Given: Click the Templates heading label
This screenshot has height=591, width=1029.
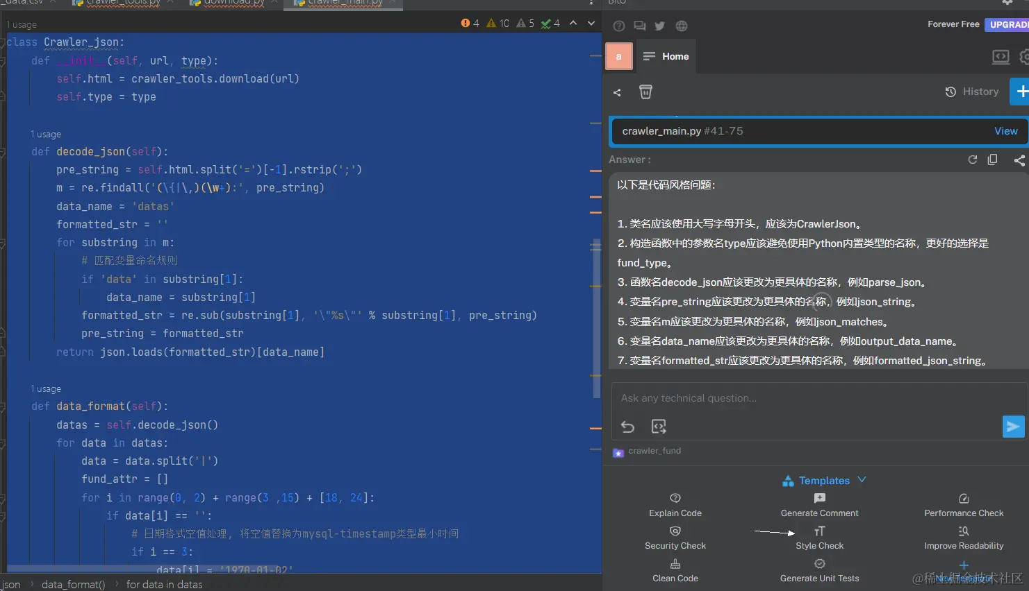Looking at the screenshot, I should point(824,481).
